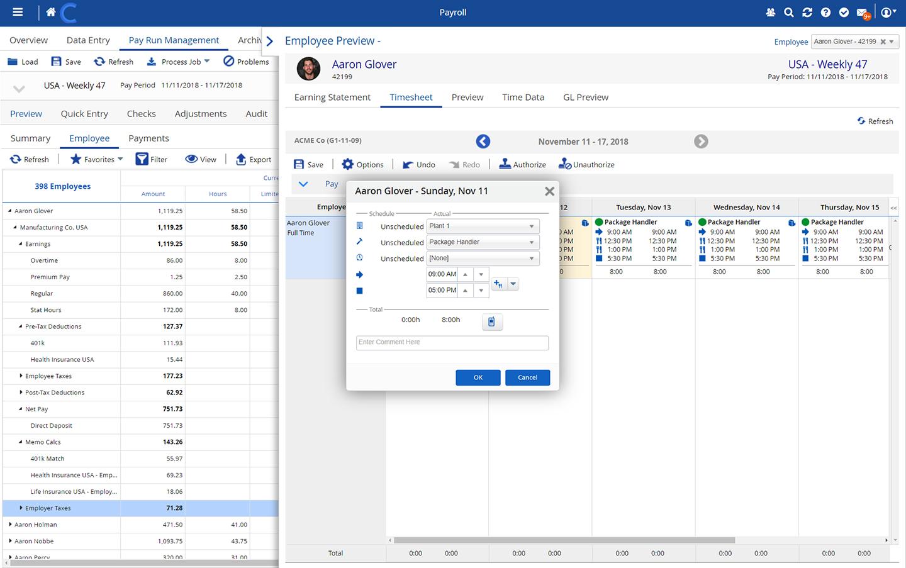
Task: Open the hamburger navigation menu
Action: [x=18, y=12]
